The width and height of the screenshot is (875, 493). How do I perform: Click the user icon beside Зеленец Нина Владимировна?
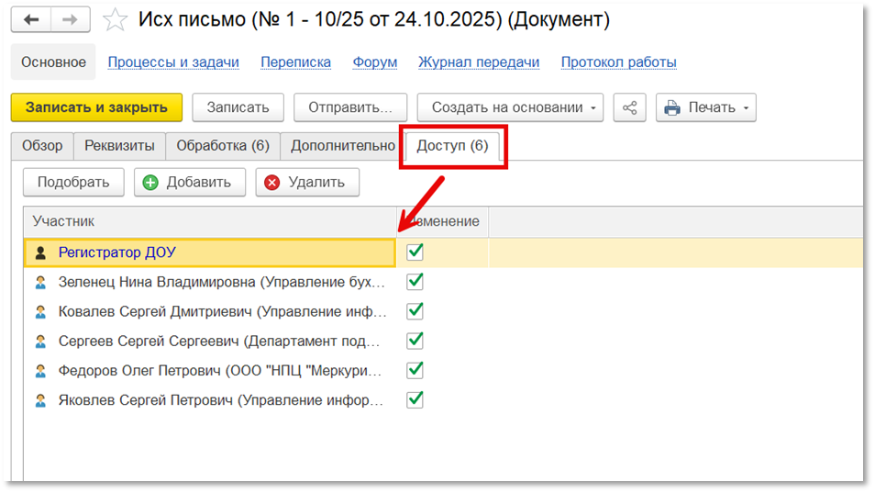(40, 283)
